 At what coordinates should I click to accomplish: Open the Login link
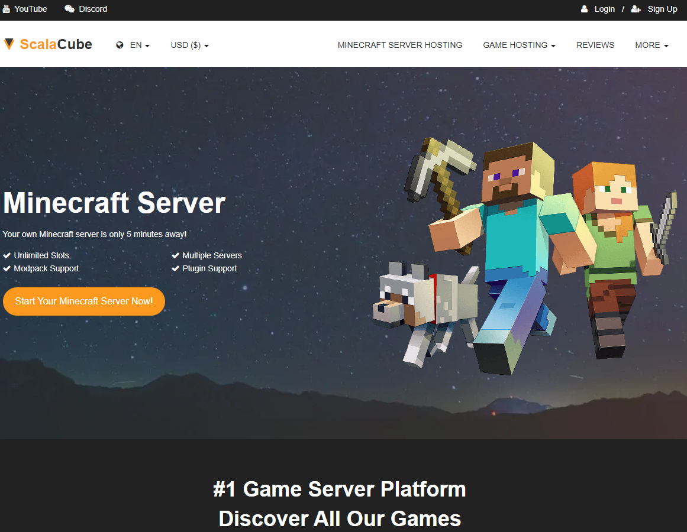605,9
